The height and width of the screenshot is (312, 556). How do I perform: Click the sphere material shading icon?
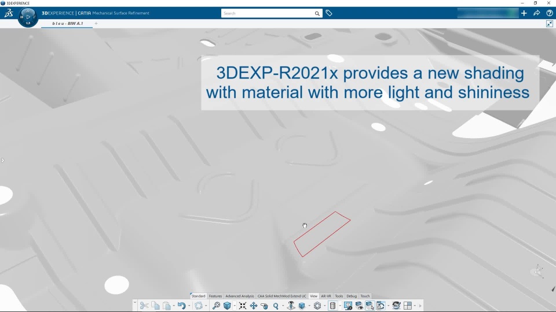pos(396,306)
